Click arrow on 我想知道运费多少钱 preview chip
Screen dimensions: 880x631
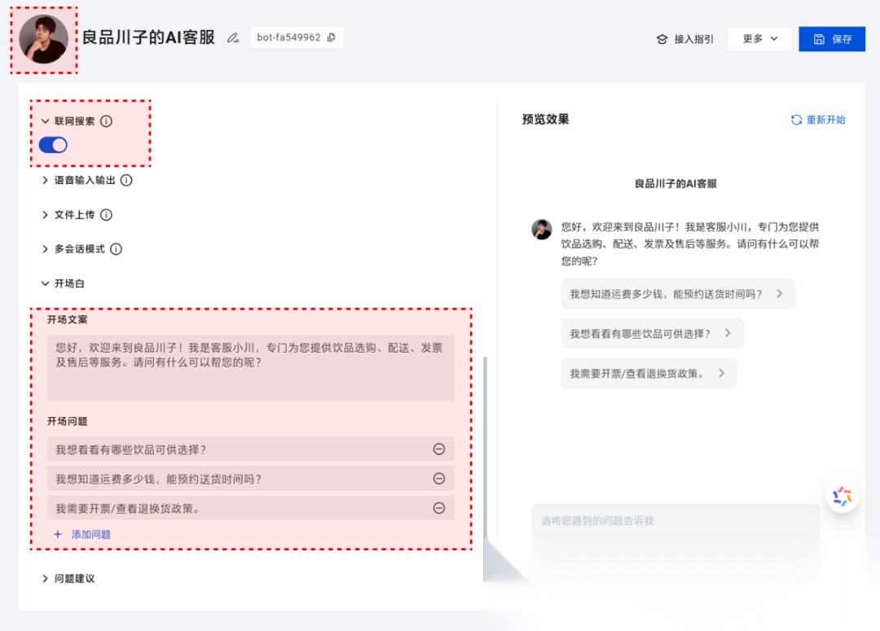coord(780,293)
